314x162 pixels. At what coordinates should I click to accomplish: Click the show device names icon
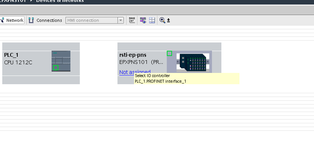[x=132, y=20]
